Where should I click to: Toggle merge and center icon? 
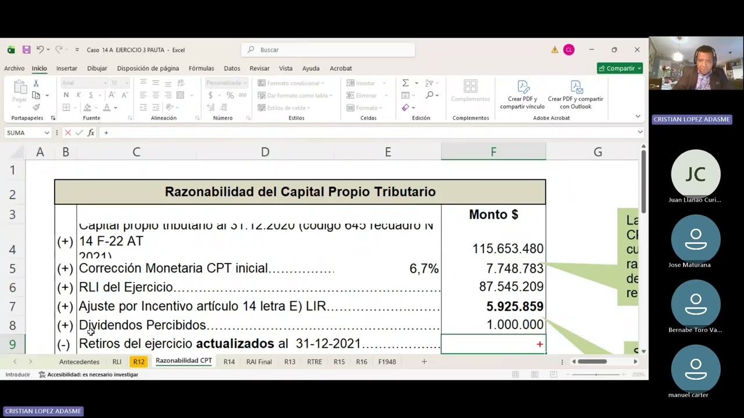click(x=180, y=95)
